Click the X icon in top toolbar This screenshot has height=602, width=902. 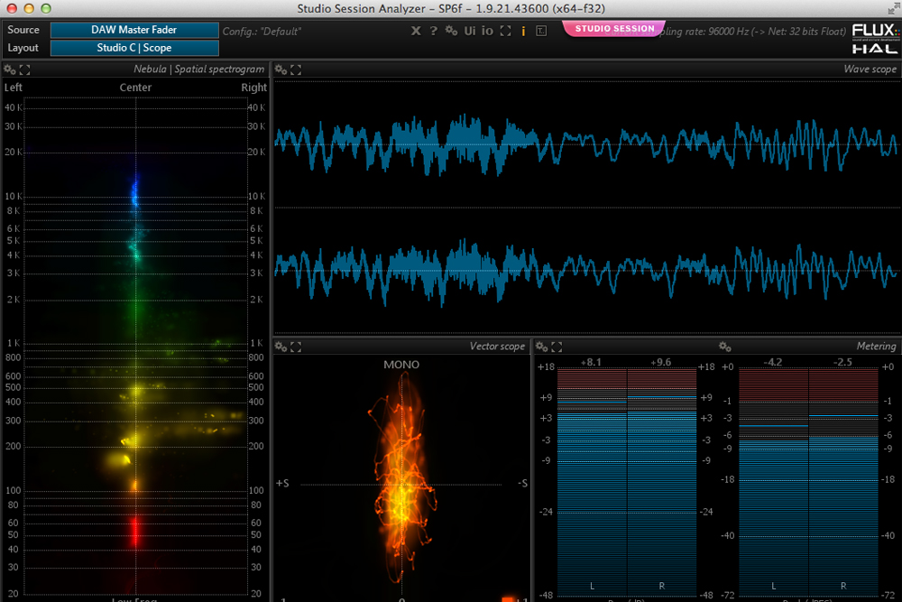[416, 31]
